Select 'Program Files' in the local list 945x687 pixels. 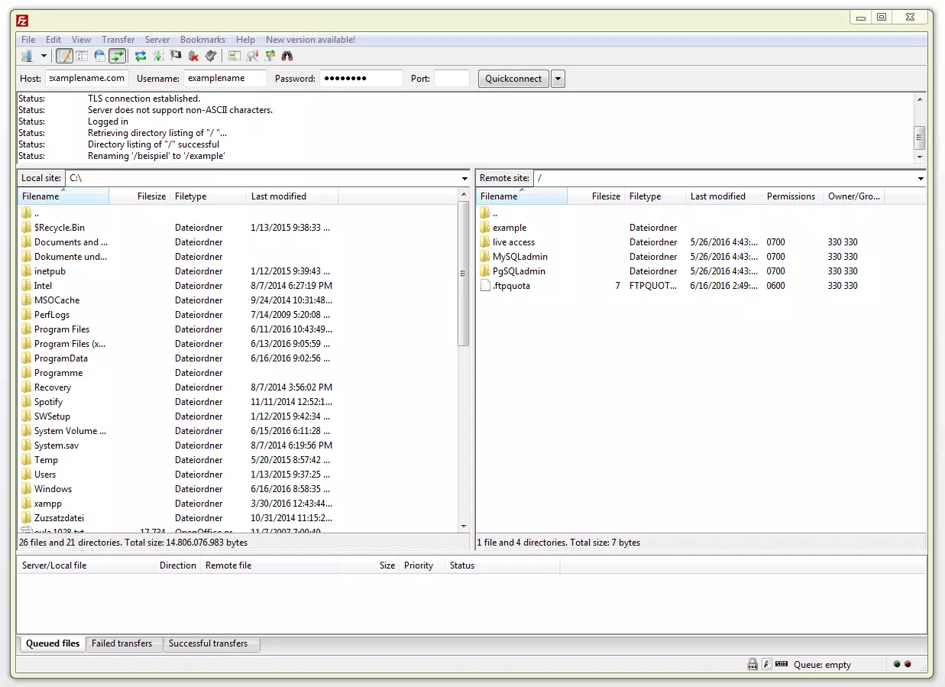(x=62, y=329)
